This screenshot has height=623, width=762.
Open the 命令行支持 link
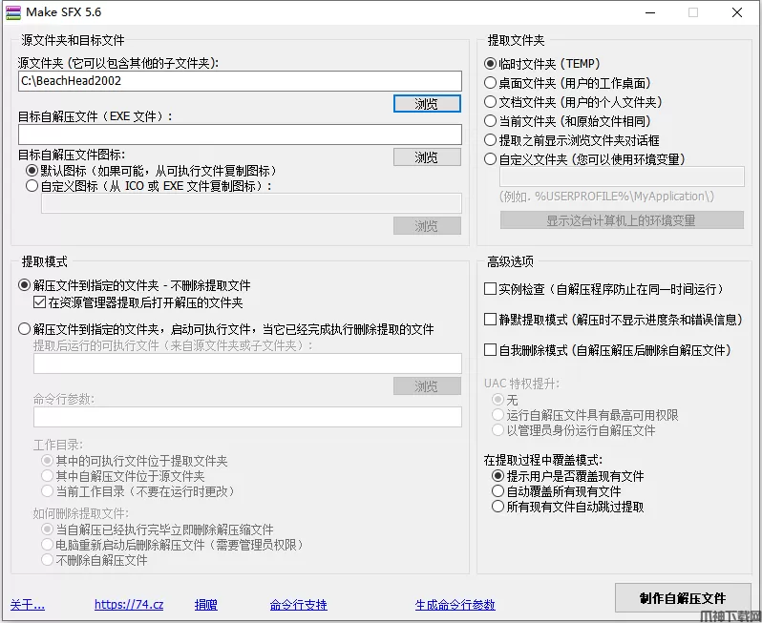(298, 605)
